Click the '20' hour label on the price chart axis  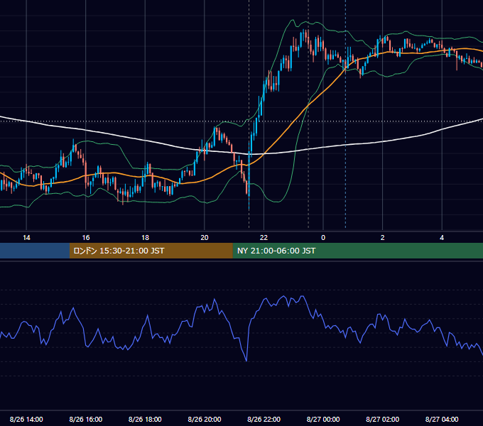click(x=205, y=238)
